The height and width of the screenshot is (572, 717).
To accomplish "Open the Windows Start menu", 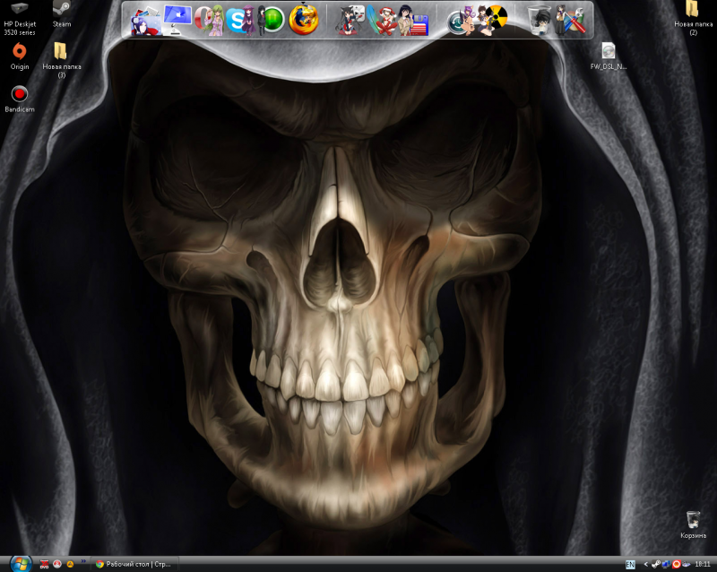I will tap(20, 564).
